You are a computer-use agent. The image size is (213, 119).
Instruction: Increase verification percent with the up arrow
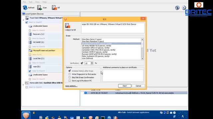point(92,62)
